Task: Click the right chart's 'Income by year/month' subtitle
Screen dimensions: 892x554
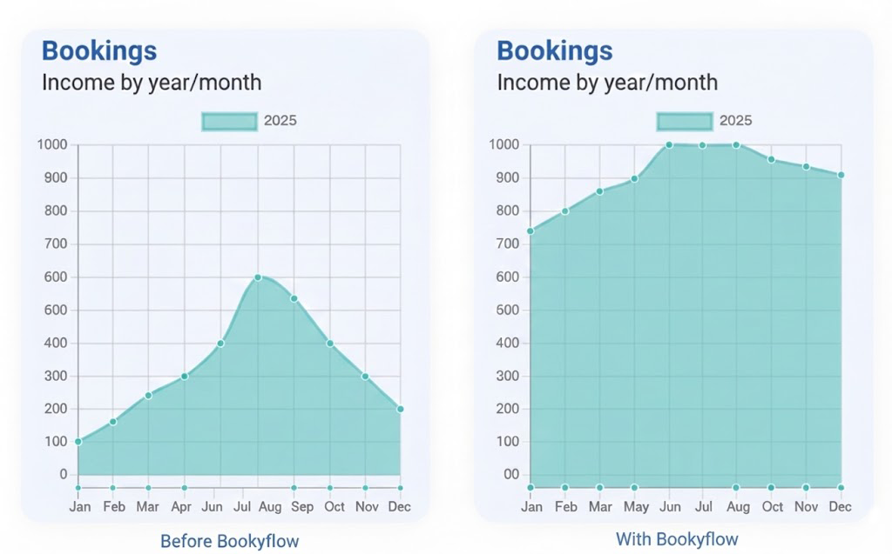Action: (607, 83)
